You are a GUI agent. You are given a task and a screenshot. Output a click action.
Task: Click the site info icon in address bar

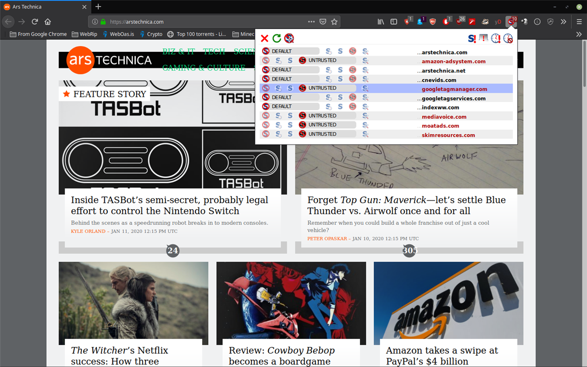[94, 22]
